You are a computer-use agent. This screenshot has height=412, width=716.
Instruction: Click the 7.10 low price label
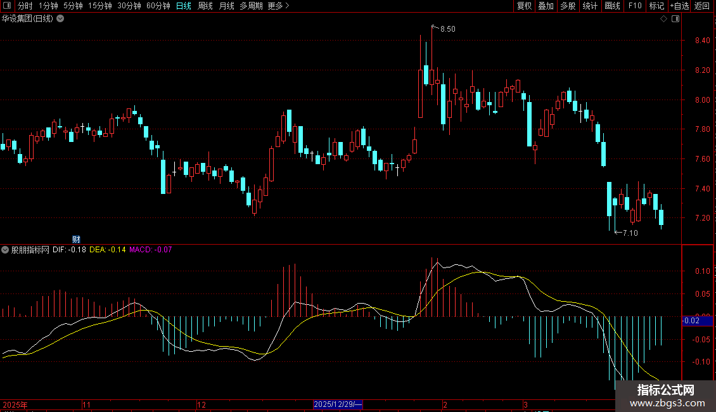(x=630, y=233)
